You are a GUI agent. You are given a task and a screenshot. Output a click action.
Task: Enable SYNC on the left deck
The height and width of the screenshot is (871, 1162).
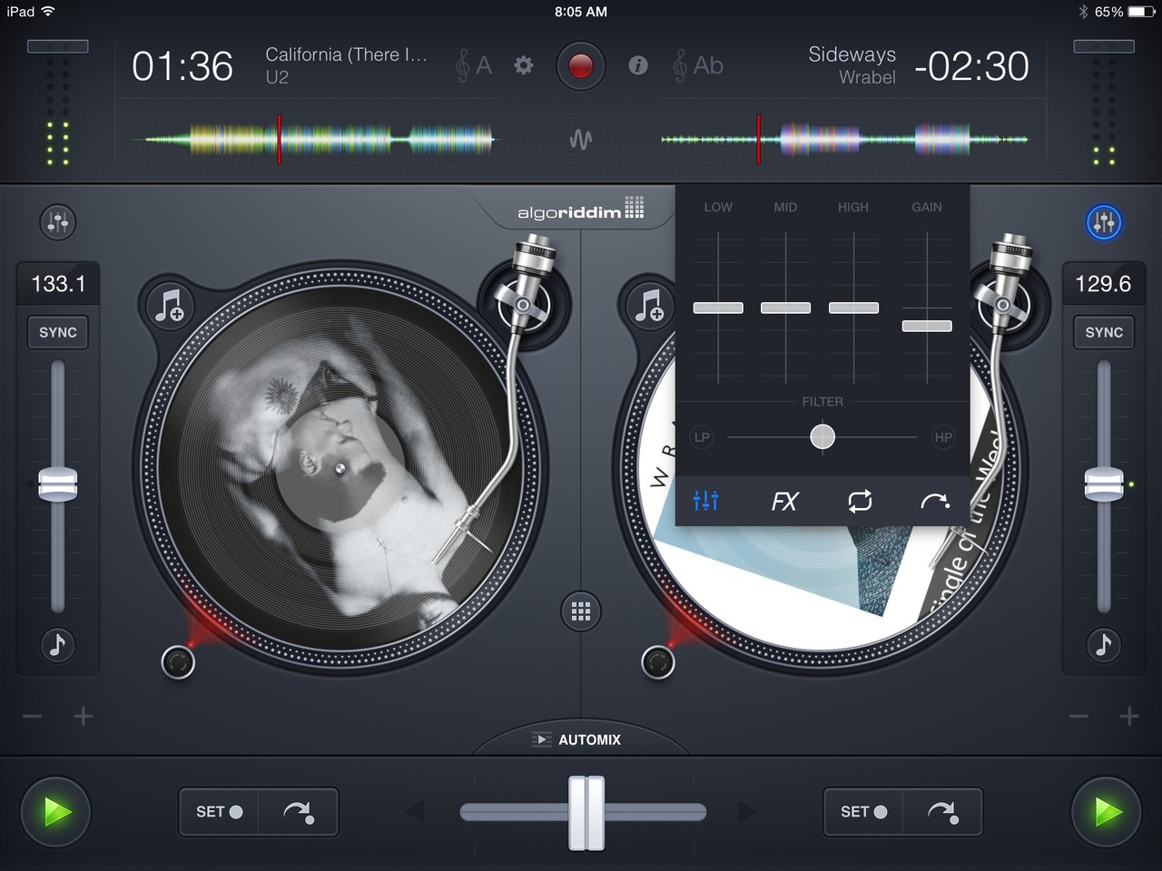[x=58, y=332]
